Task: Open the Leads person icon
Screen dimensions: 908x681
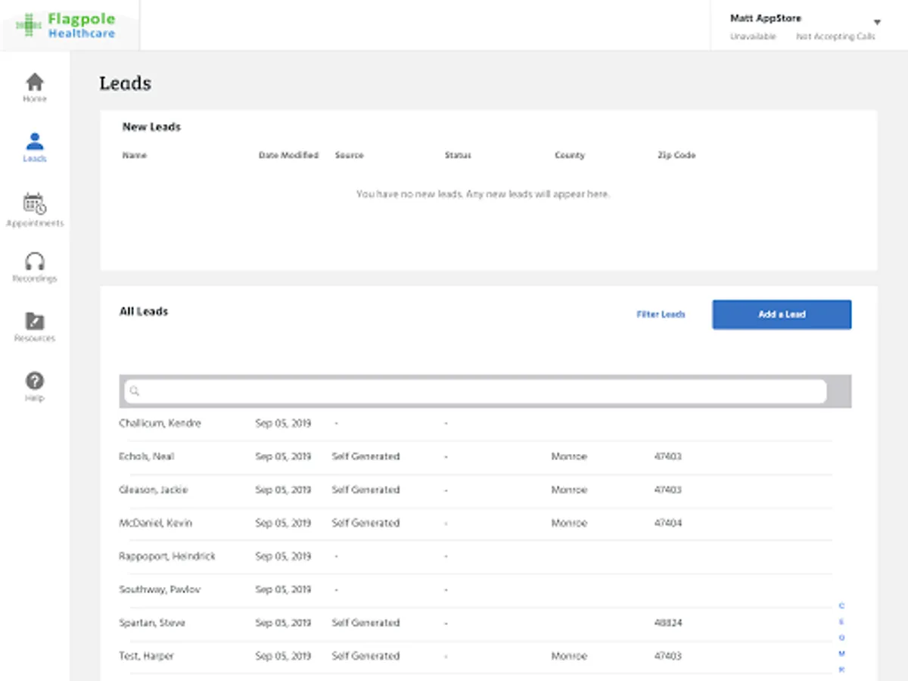Action: (35, 141)
